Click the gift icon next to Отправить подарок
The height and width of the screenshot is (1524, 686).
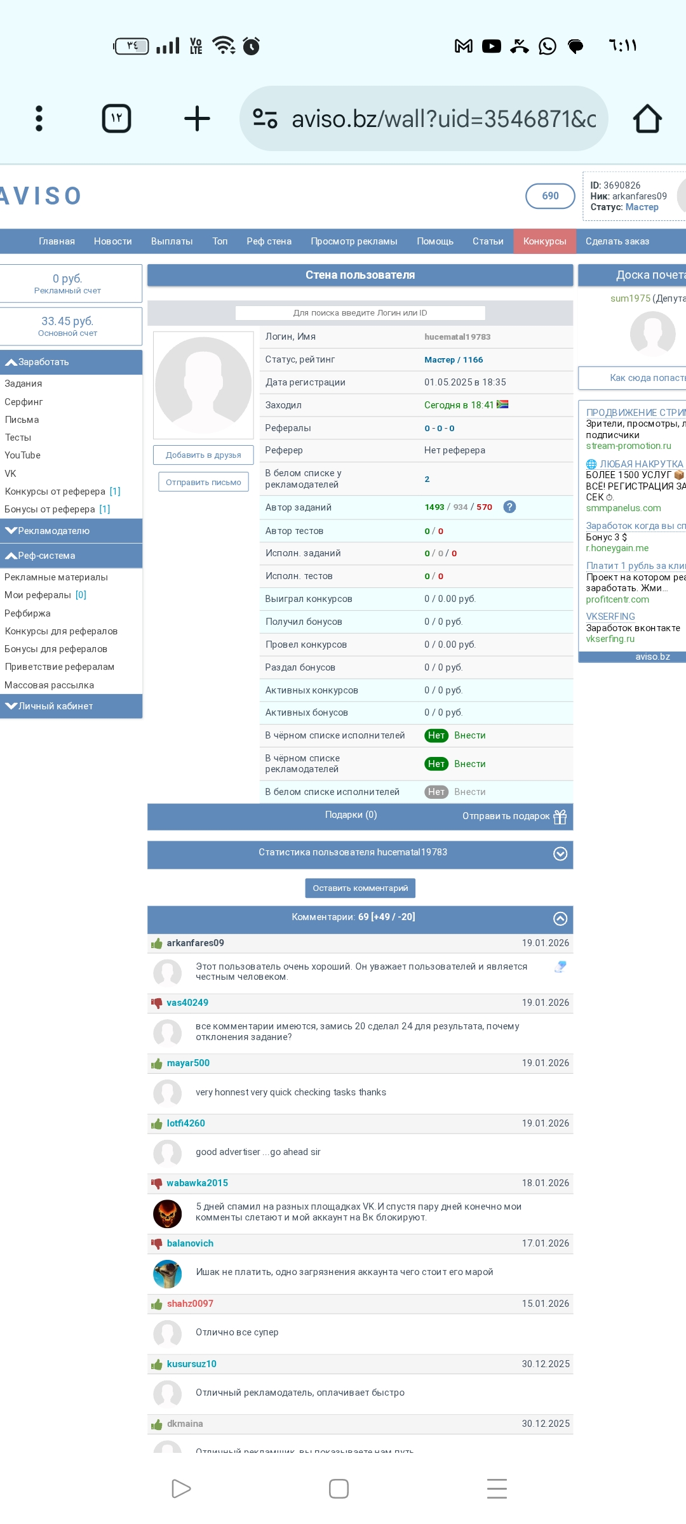pyautogui.click(x=560, y=817)
